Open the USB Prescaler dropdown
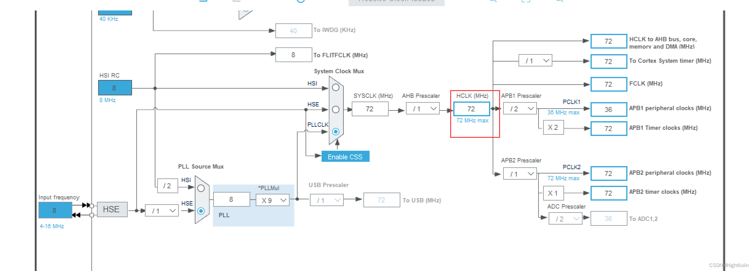This screenshot has height=271, width=753. (327, 200)
